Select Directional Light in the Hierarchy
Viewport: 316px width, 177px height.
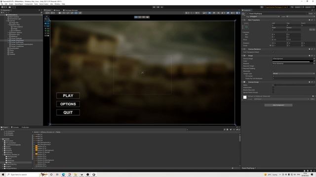(15, 19)
